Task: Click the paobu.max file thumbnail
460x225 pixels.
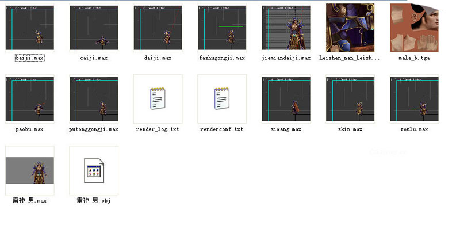Action: pyautogui.click(x=30, y=100)
